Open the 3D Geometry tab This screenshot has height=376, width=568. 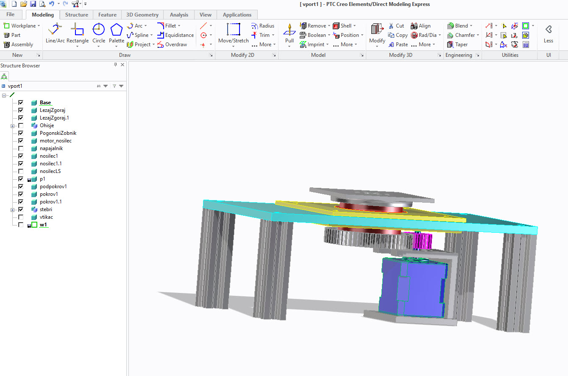tap(142, 15)
